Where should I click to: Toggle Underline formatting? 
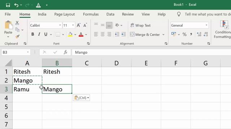(46, 34)
